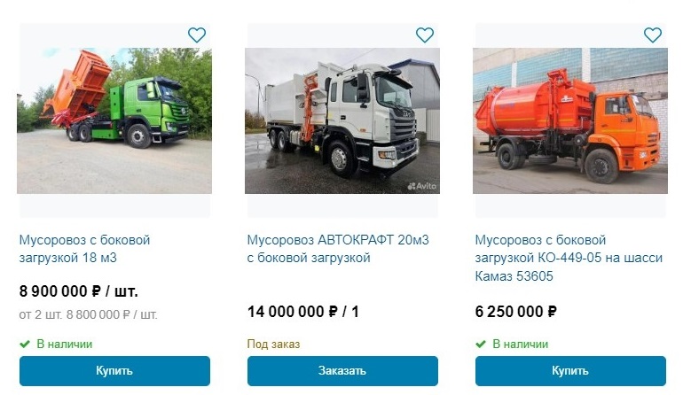The width and height of the screenshot is (683, 395).
Task: Click Купить for the 8 900 000 ₽ truck
Action: pos(114,371)
